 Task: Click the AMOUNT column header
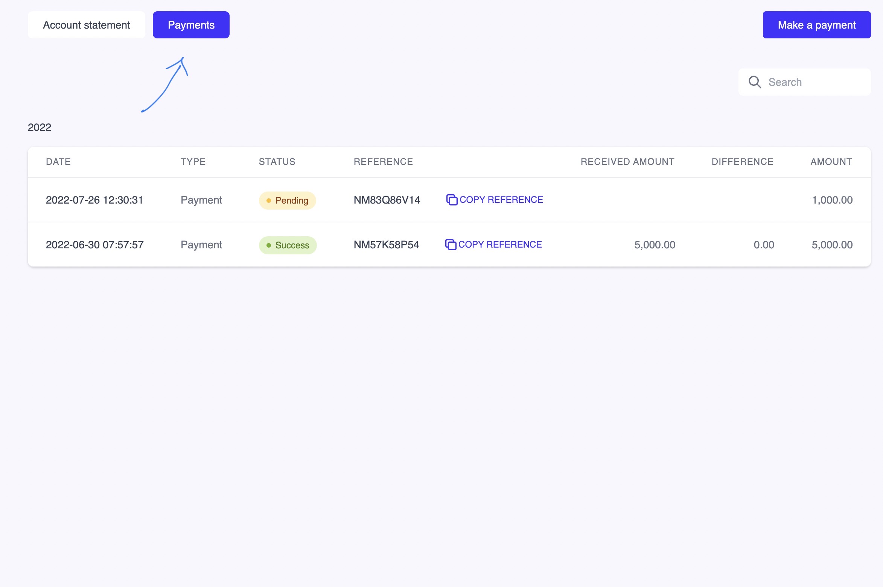click(x=831, y=162)
